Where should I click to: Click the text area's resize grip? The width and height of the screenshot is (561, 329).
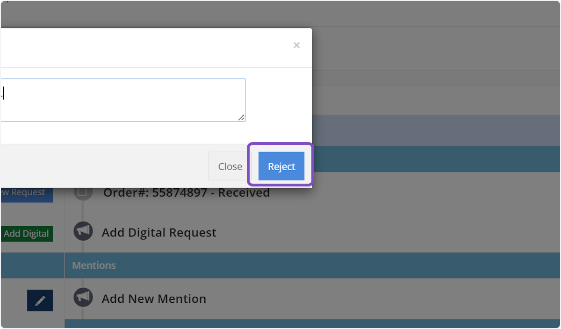pos(241,118)
